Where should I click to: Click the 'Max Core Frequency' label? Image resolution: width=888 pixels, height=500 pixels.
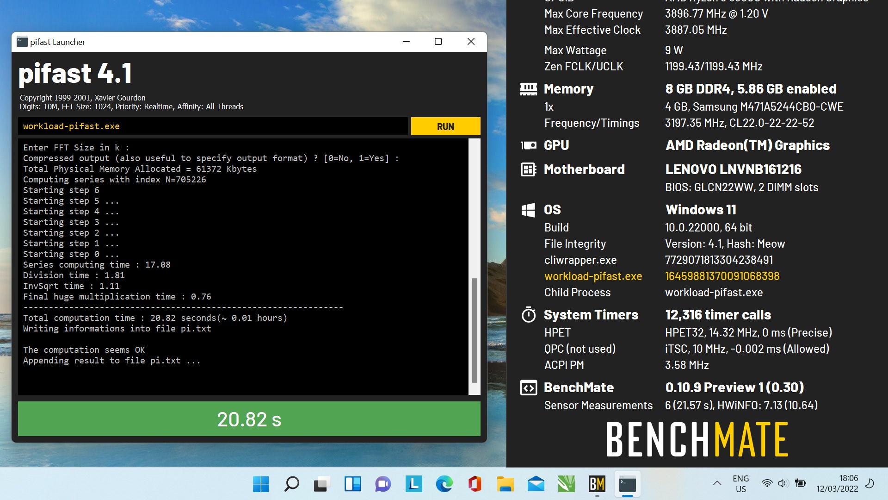(x=593, y=14)
